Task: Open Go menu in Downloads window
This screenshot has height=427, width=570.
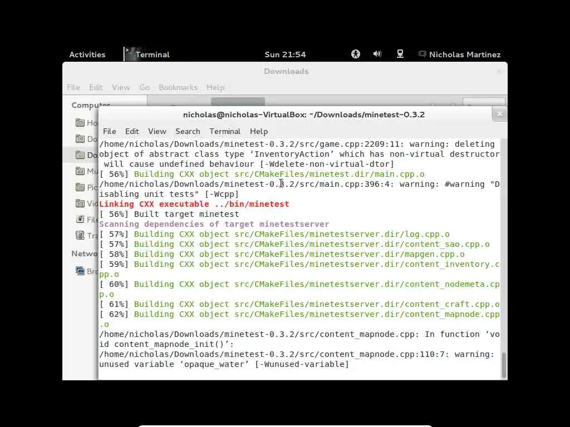Action: (144, 87)
